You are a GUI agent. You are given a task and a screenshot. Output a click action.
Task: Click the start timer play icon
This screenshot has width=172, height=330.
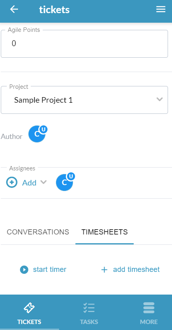(x=24, y=269)
